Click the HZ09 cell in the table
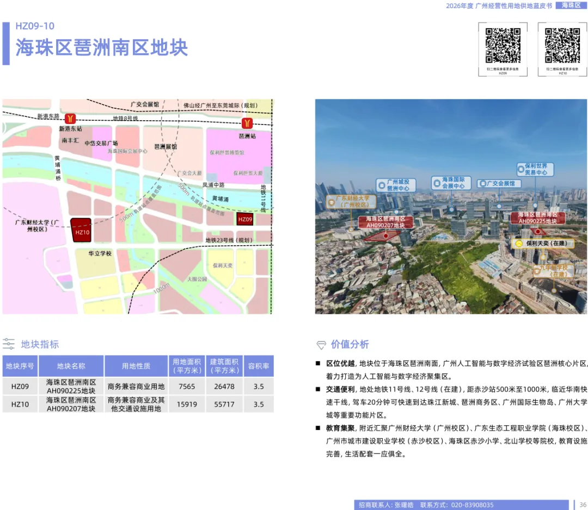The width and height of the screenshot is (588, 510). coord(20,387)
